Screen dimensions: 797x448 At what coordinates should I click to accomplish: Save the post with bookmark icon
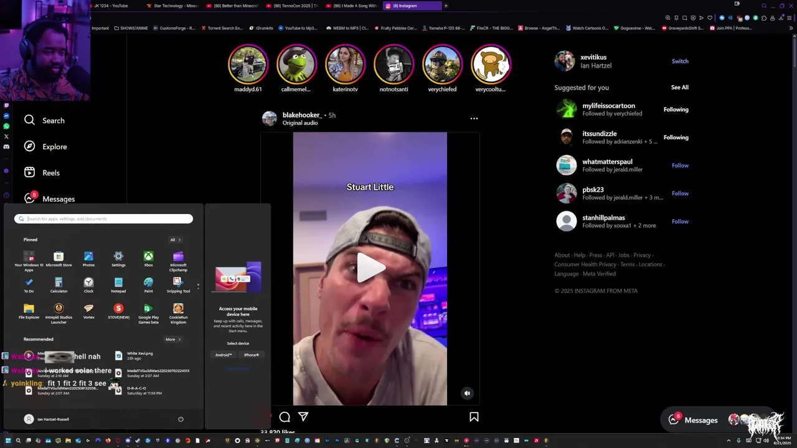474,417
